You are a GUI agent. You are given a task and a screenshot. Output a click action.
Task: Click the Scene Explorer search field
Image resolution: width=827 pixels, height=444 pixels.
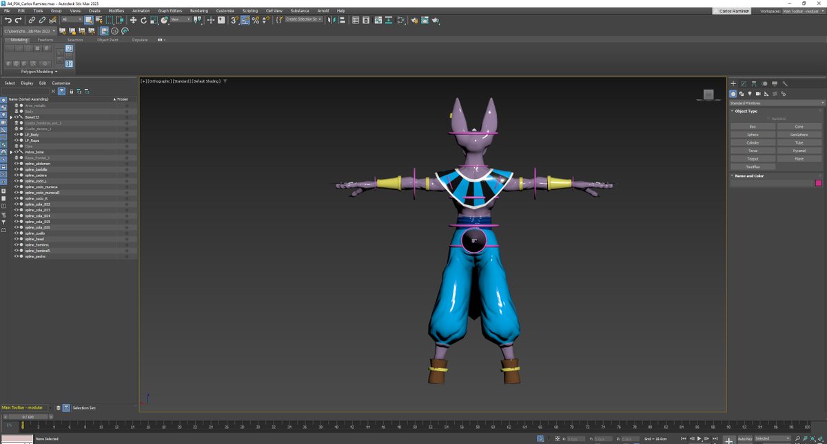tap(25, 92)
